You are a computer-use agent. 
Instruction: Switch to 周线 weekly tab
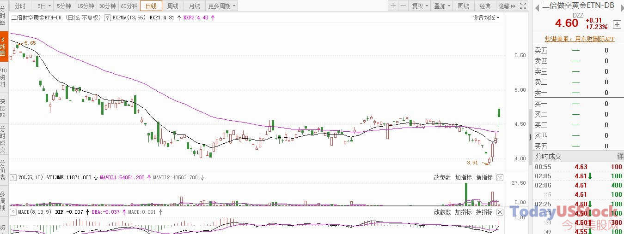coord(173,6)
